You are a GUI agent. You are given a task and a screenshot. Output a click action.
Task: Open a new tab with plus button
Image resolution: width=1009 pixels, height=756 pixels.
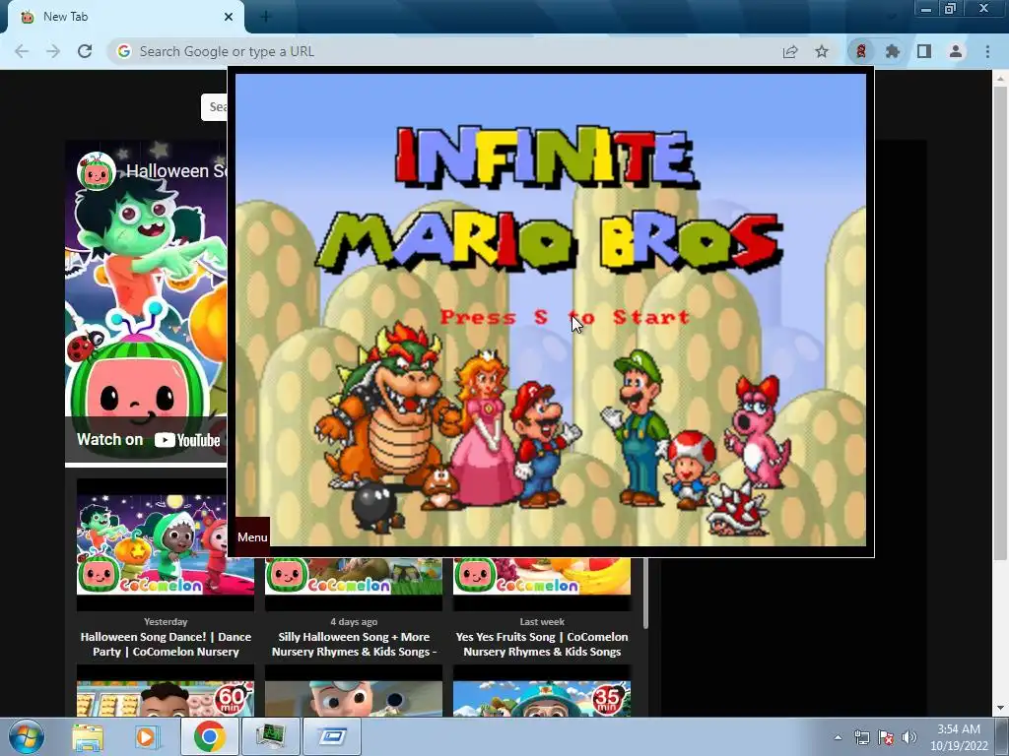coord(265,17)
